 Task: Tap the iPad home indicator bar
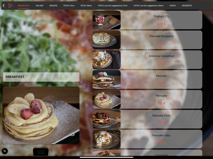click(106, 157)
